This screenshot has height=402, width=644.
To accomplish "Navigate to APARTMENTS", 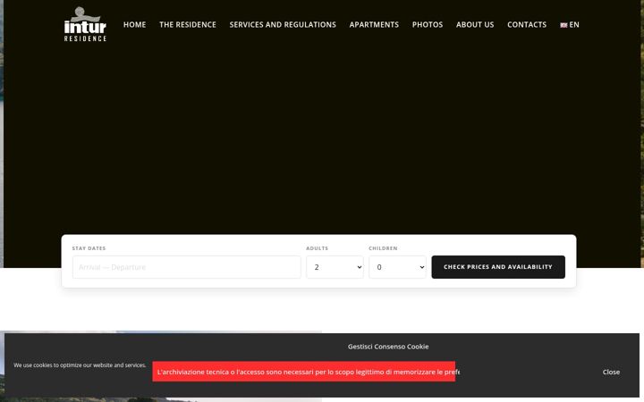I will [x=374, y=25].
